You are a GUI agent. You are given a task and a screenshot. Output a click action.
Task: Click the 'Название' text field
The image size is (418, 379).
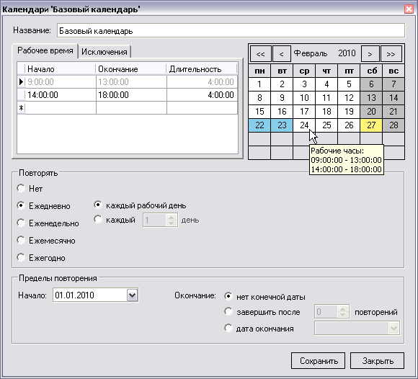click(x=231, y=31)
